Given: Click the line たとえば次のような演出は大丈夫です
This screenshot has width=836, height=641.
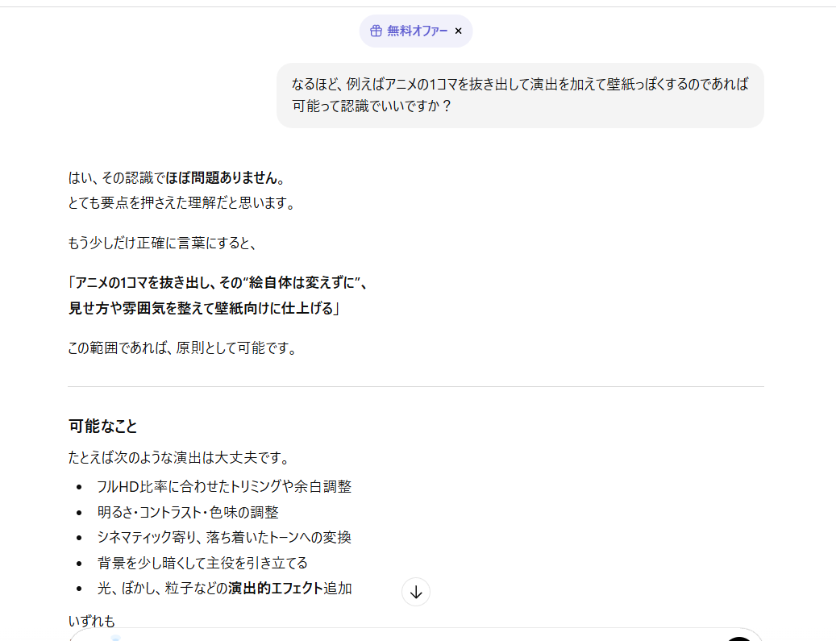Looking at the screenshot, I should tap(178, 458).
